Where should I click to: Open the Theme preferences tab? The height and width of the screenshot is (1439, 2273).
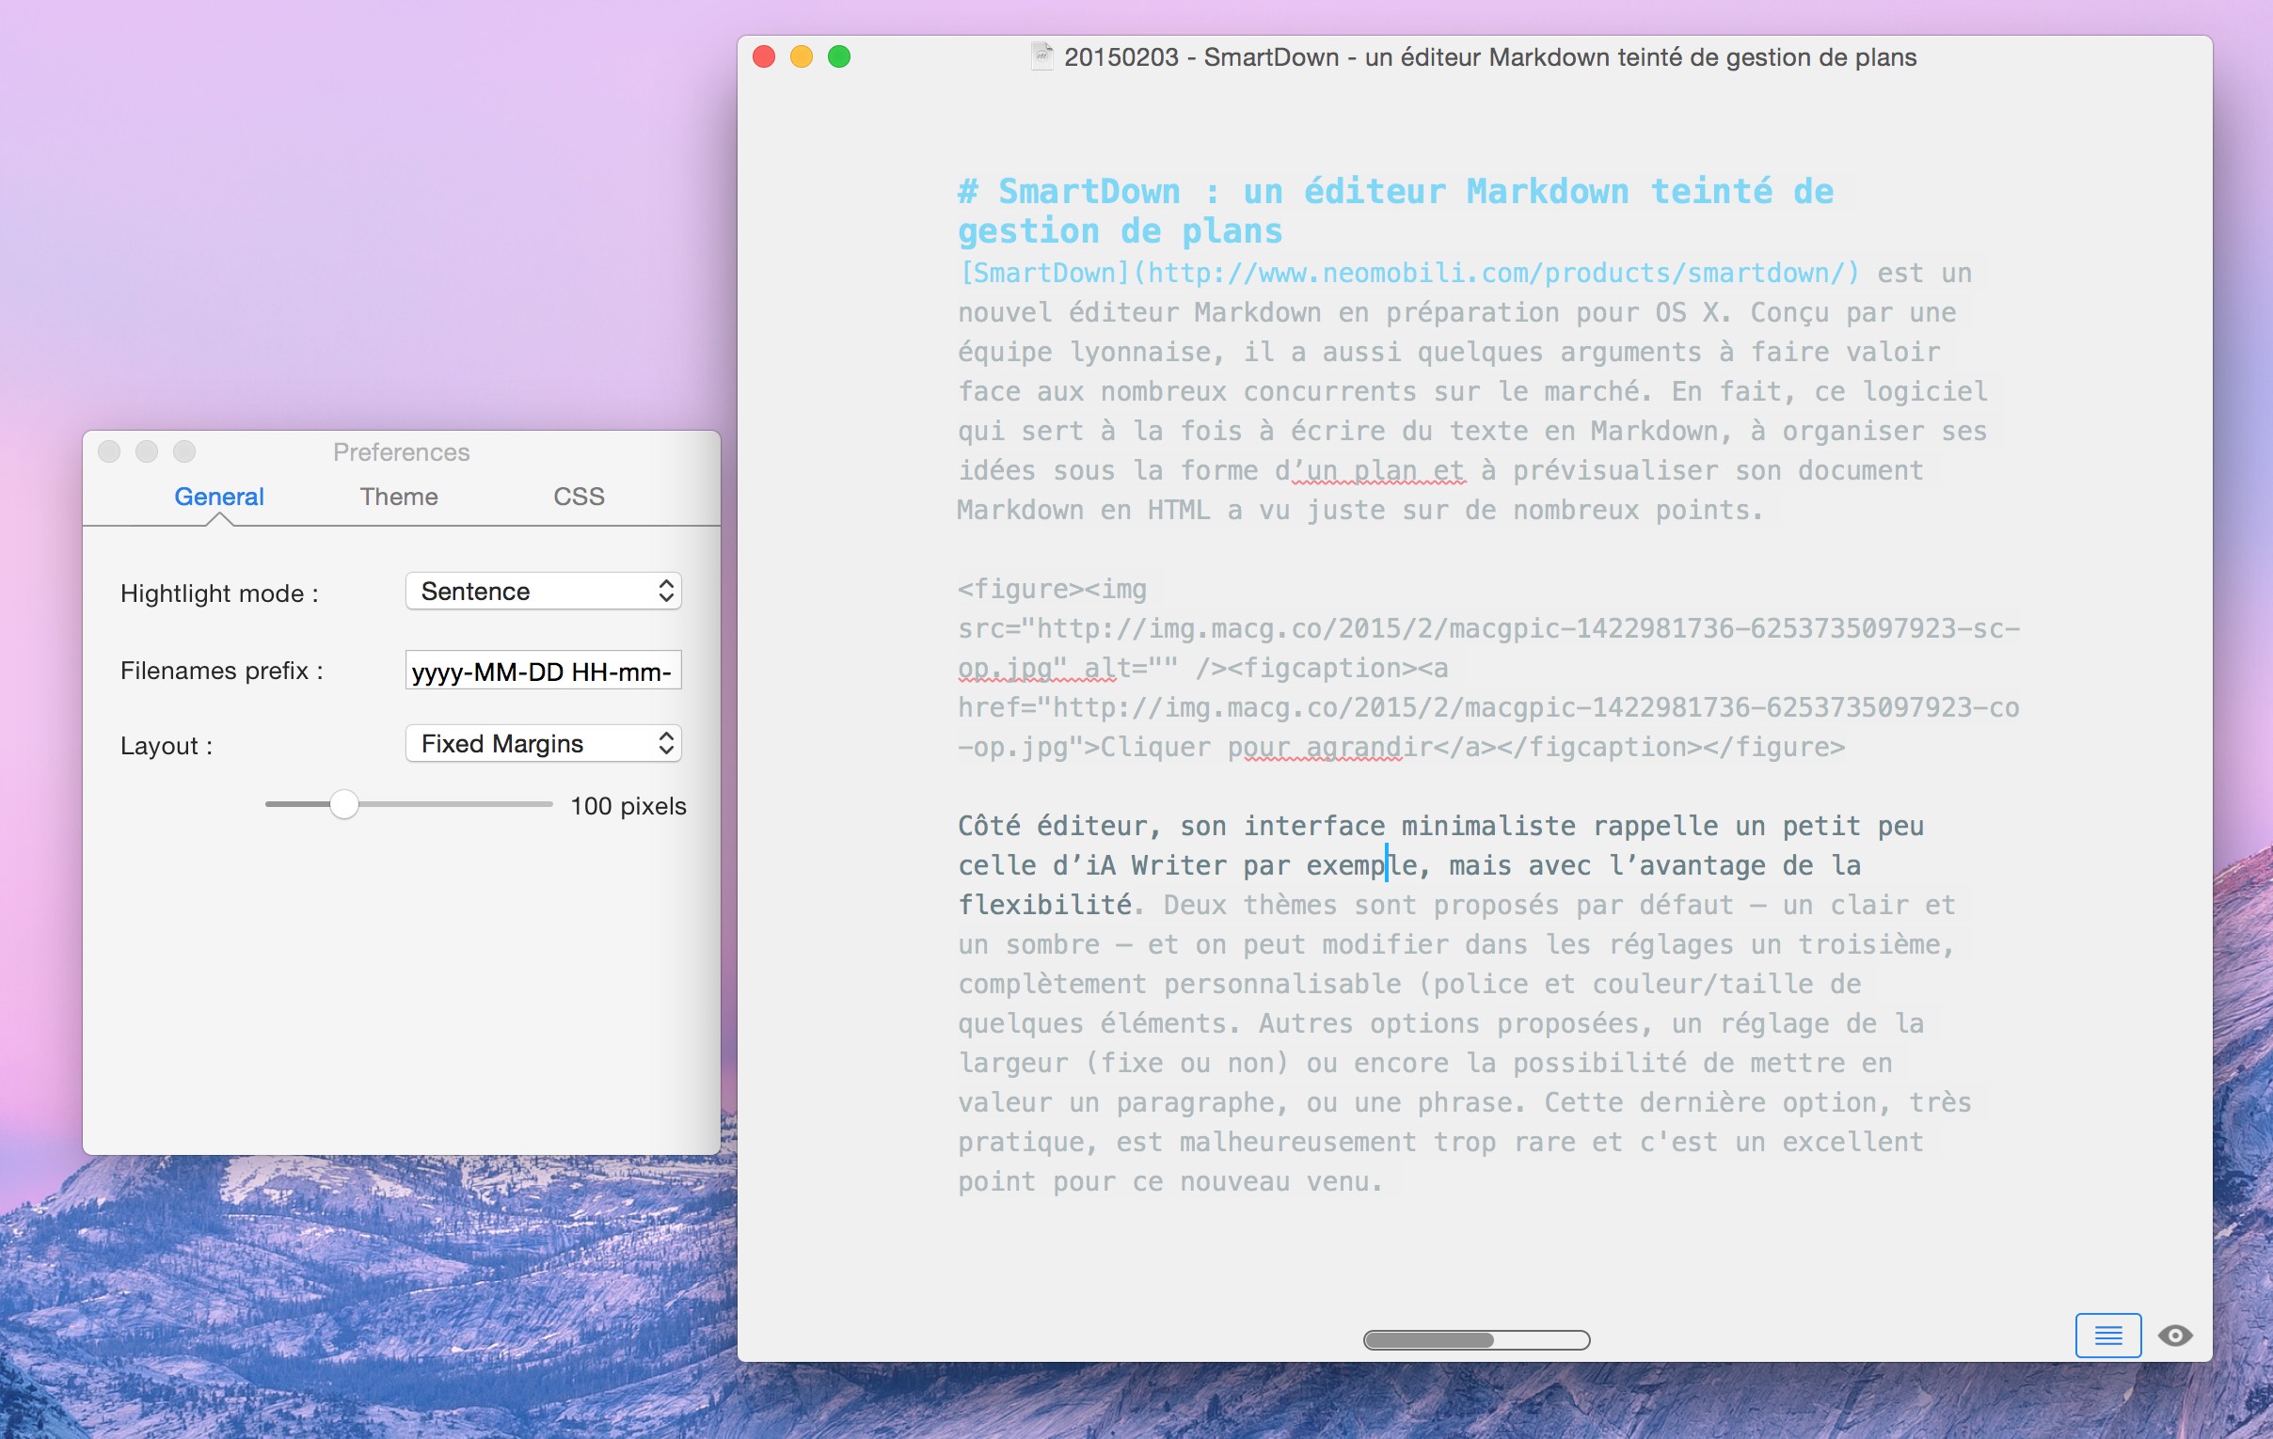(398, 497)
